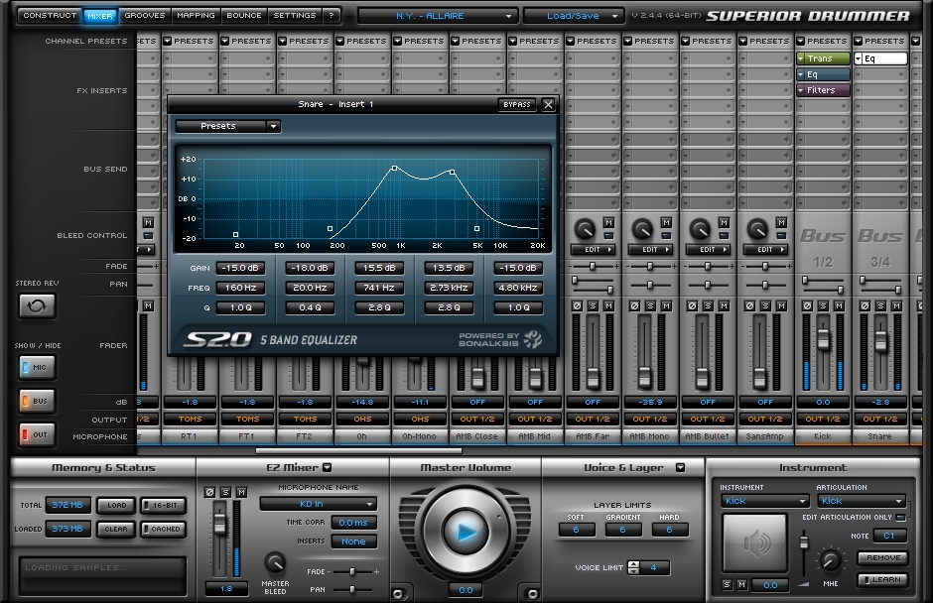Image resolution: width=933 pixels, height=603 pixels.
Task: Switch to the MIXER tab
Action: point(100,16)
